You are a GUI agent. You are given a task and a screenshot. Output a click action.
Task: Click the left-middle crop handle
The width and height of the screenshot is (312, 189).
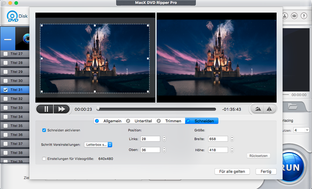[x=42, y=59]
